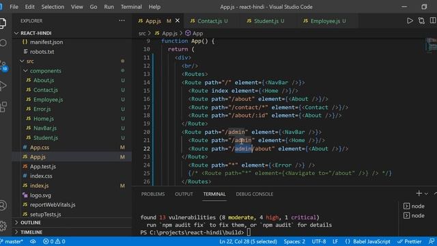Viewport: 437px width, 246px height.
Task: Split the editor right
Action: point(433,20)
